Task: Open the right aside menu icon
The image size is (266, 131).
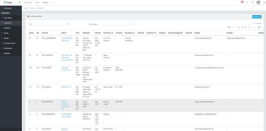Action: click(264, 3)
